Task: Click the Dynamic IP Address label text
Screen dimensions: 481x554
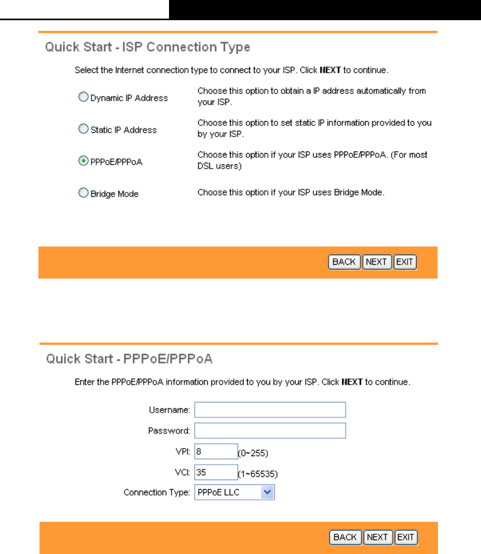Action: click(129, 98)
